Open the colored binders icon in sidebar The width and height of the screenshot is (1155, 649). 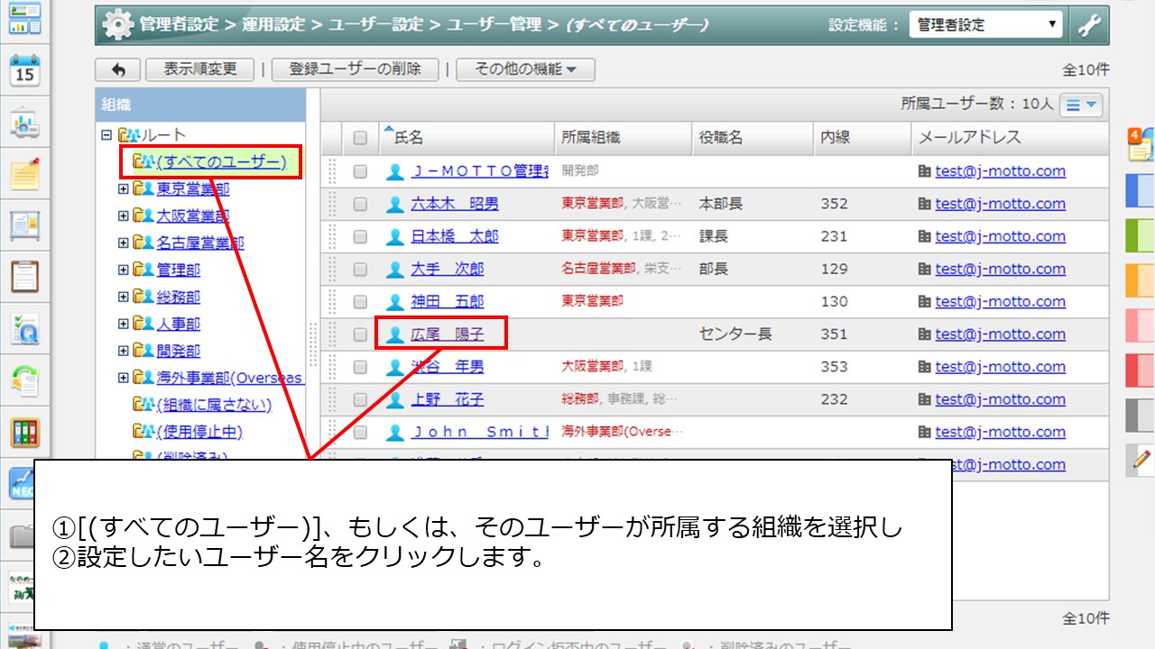(x=24, y=433)
